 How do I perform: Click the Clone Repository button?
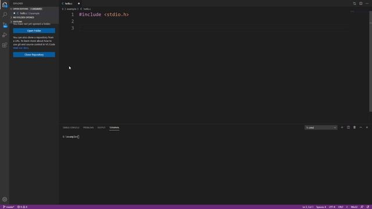[34, 55]
